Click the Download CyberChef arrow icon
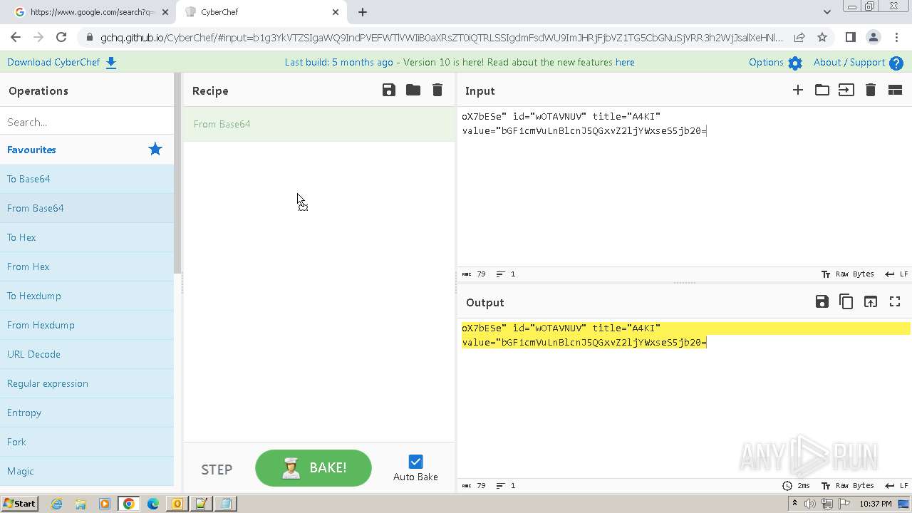This screenshot has width=912, height=513. (111, 63)
